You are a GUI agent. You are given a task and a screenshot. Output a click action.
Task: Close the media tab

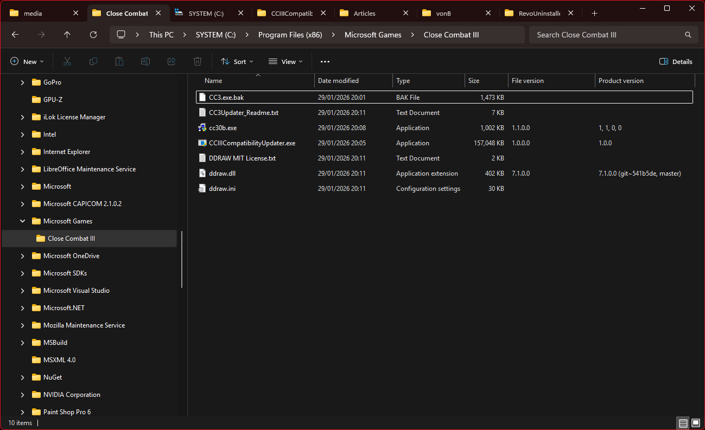click(76, 13)
